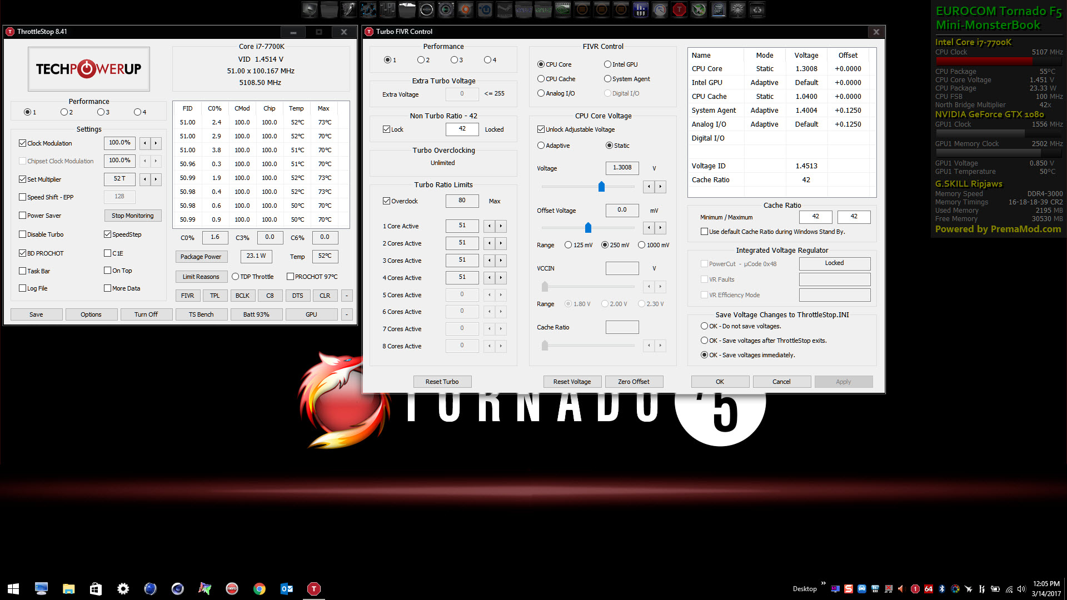
Task: Increase the Set Multiplier value arrow
Action: [x=156, y=179]
